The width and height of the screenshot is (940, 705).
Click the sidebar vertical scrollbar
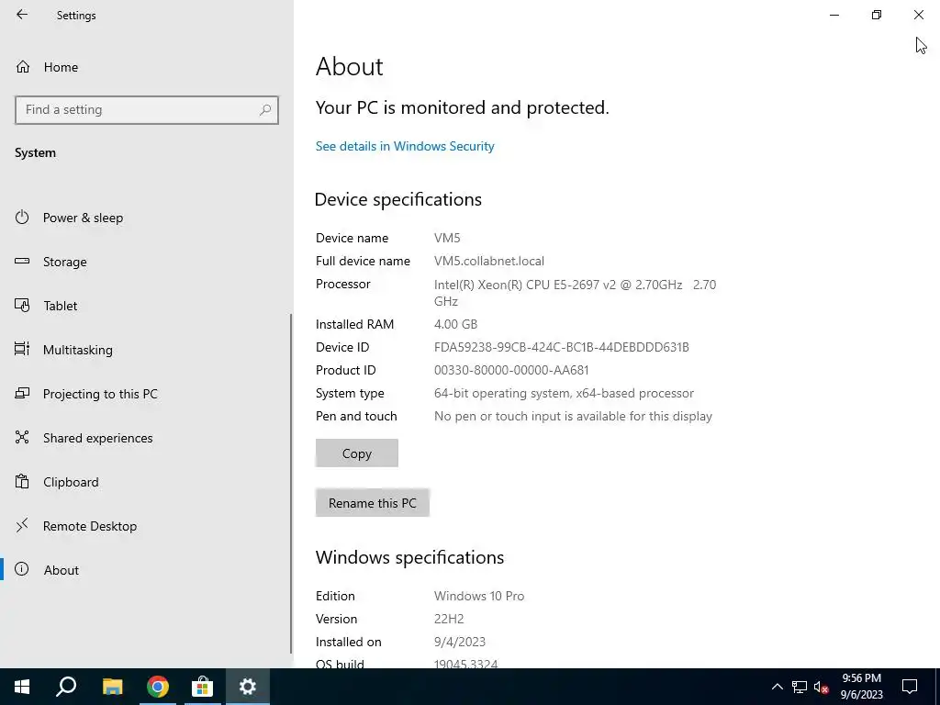click(291, 483)
